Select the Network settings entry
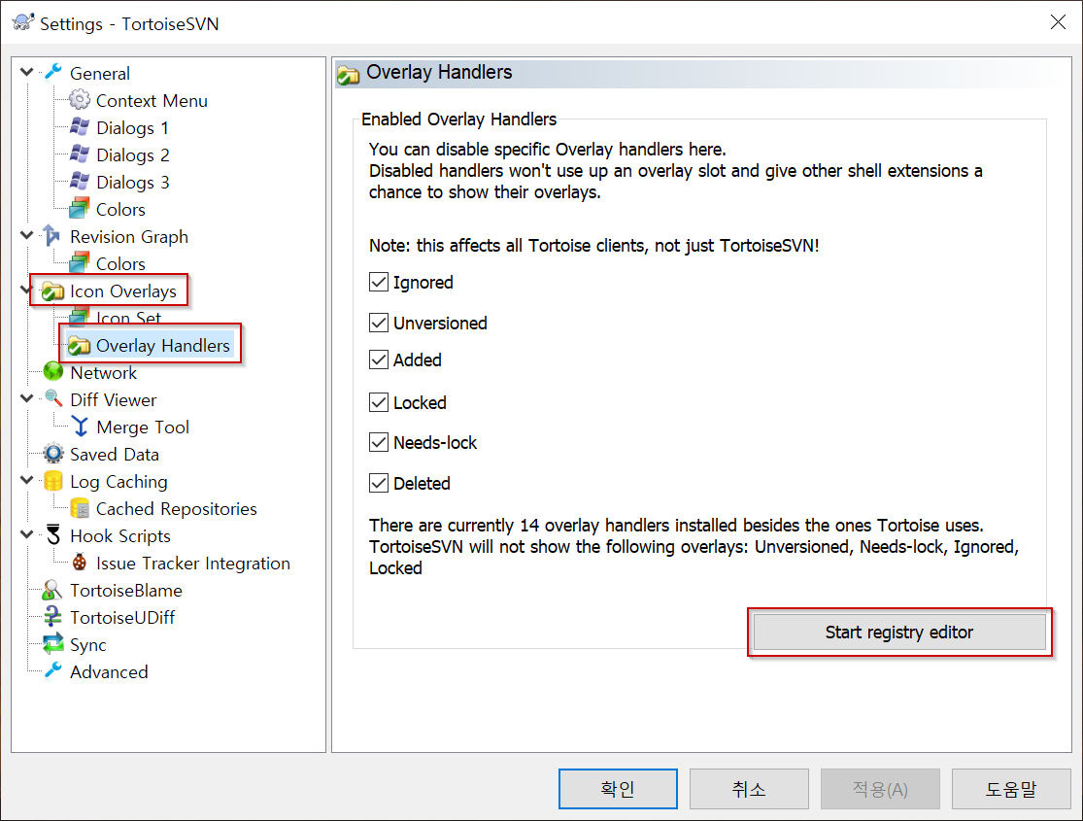Viewport: 1083px width, 821px height. tap(103, 373)
